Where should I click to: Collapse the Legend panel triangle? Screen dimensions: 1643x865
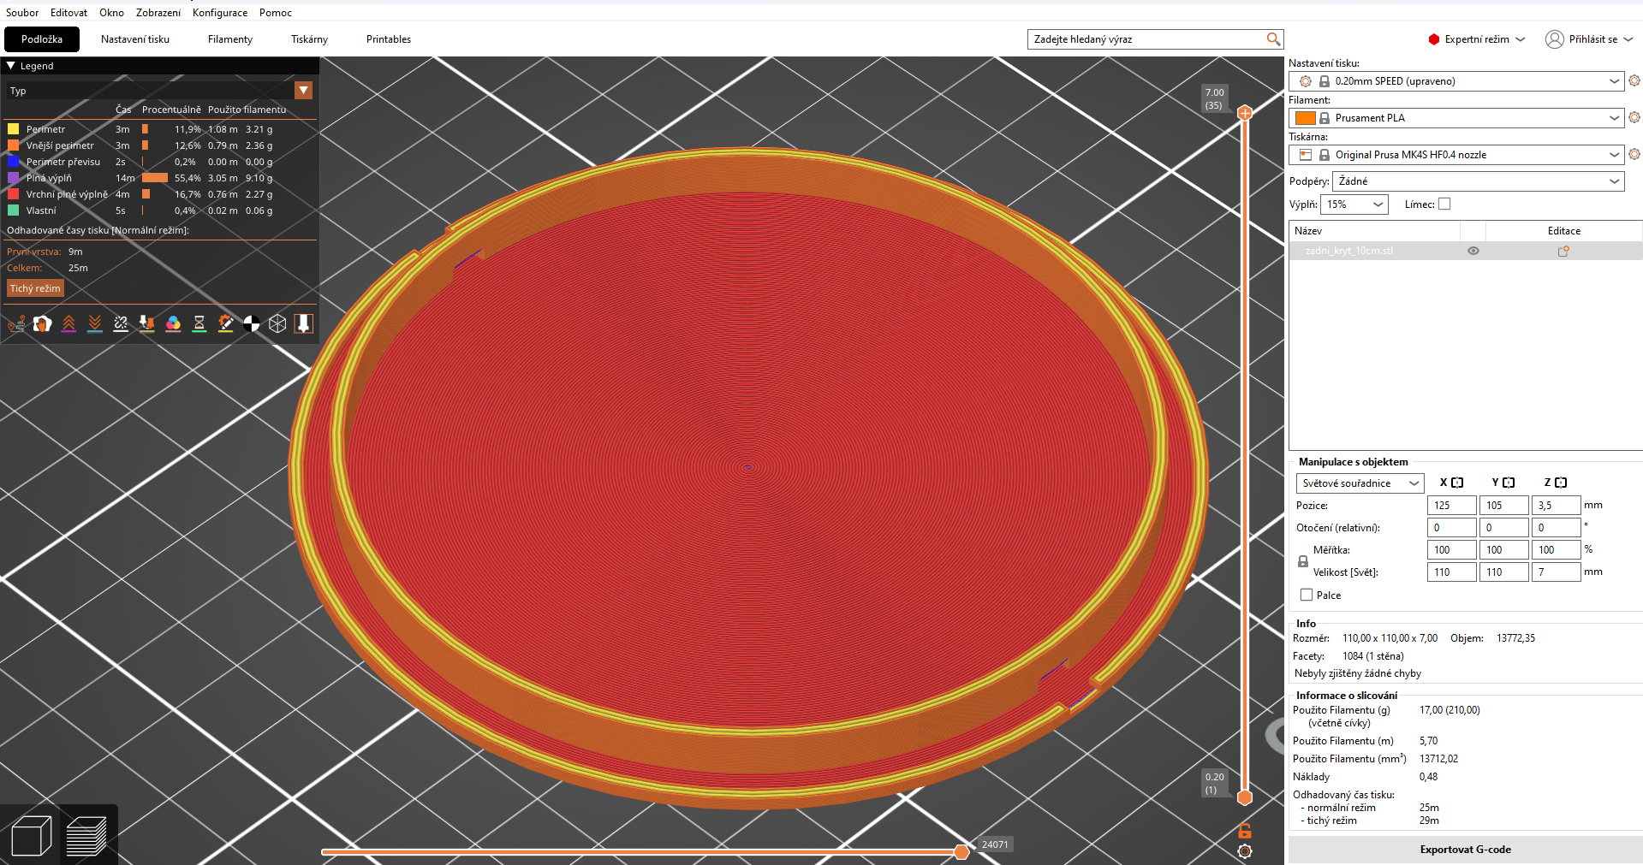coord(11,66)
